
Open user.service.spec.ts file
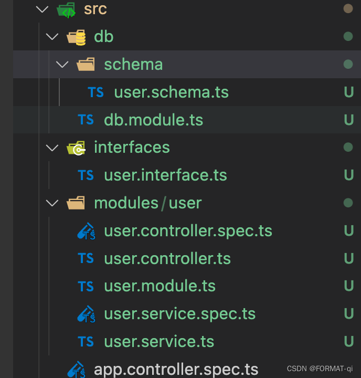pyautogui.click(x=180, y=313)
